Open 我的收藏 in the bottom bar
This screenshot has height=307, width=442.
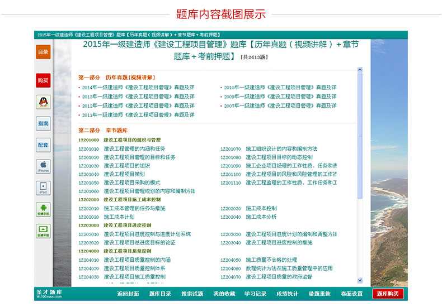point(224,294)
